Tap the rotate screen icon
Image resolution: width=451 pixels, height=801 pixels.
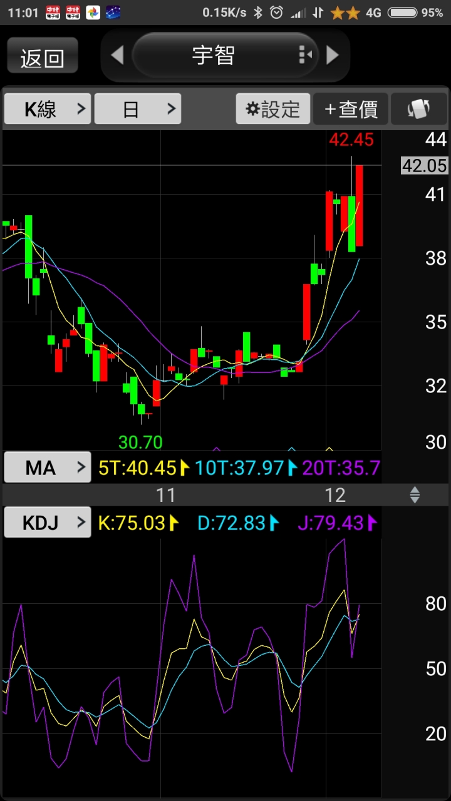click(x=418, y=109)
